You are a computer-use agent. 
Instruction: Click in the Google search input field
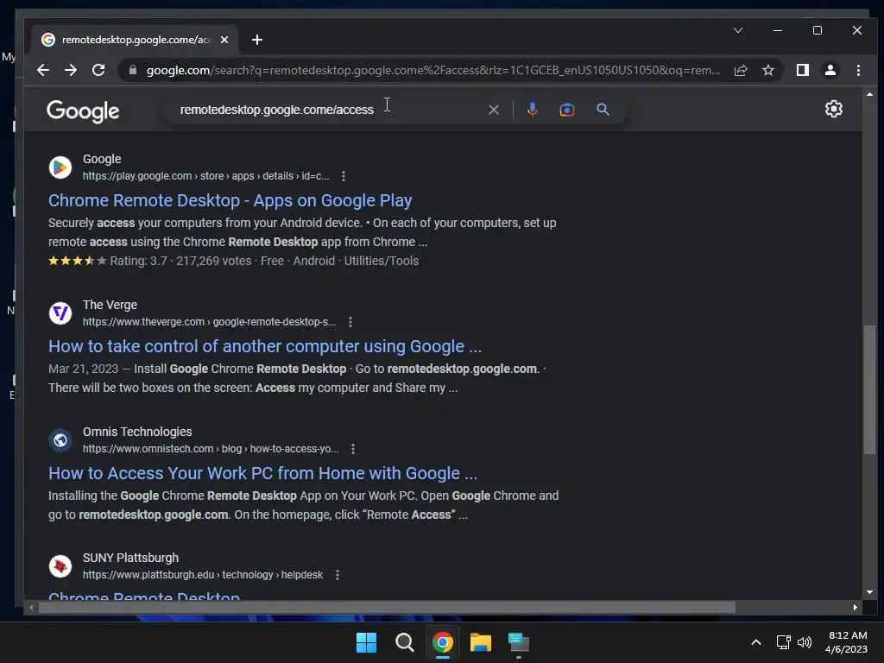tap(327, 110)
